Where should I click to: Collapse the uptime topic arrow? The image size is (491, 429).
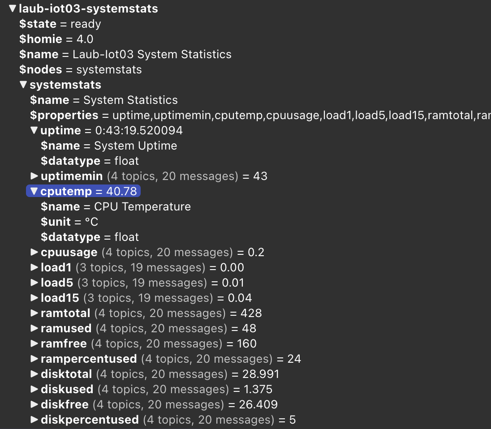point(34,130)
